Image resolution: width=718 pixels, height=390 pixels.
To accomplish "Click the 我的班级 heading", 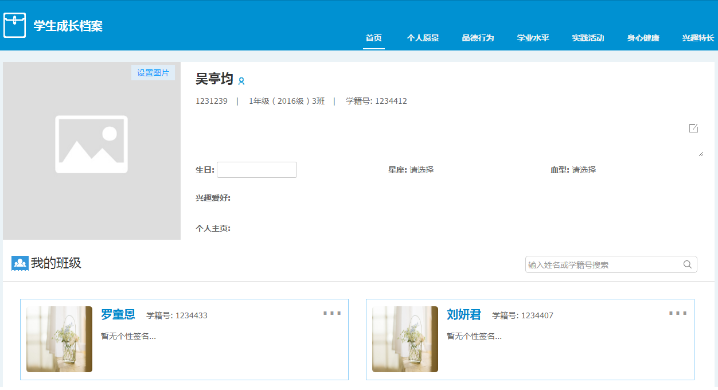I will point(56,263).
